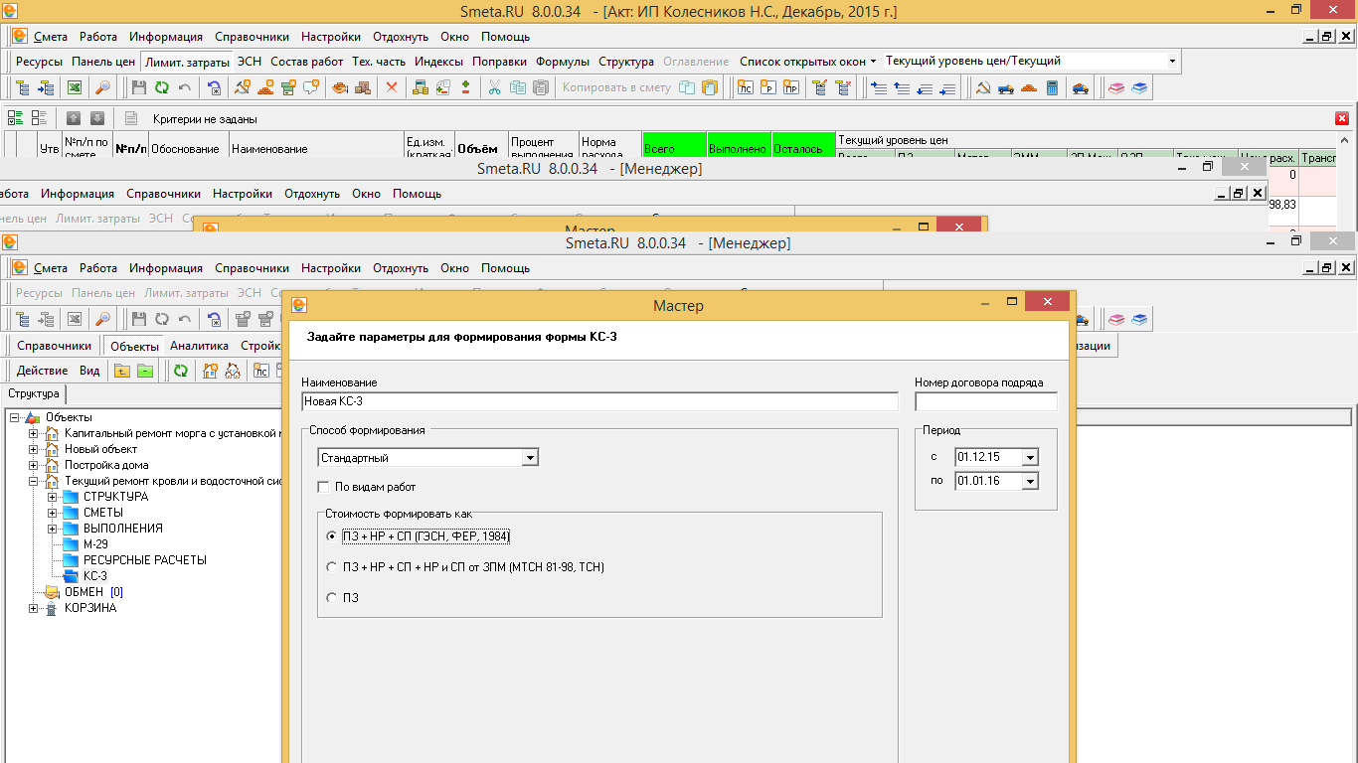Click the magnifier search icon in the front Manager toolbar
This screenshot has width=1358, height=763.
point(102,319)
